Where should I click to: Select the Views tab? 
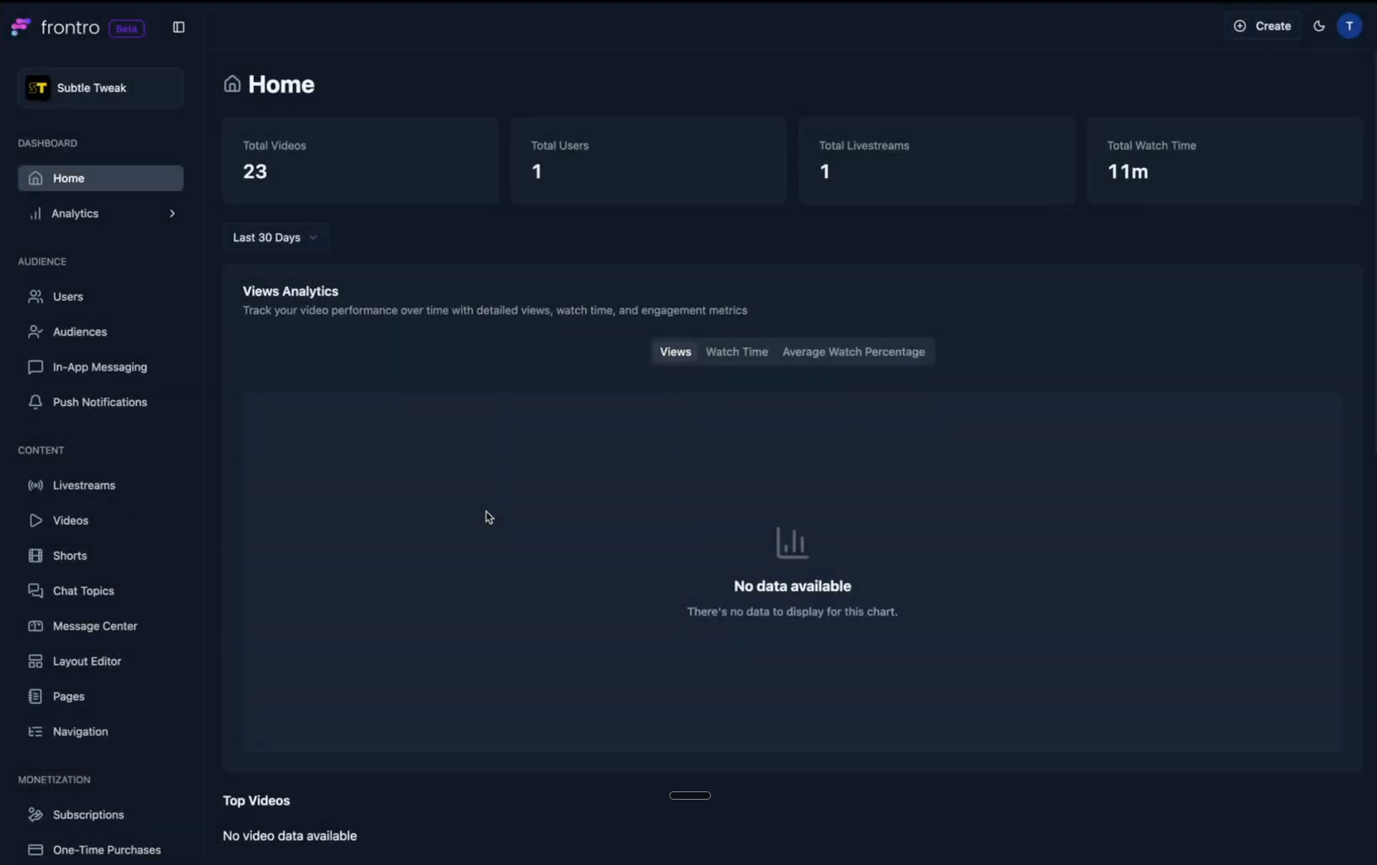point(675,351)
